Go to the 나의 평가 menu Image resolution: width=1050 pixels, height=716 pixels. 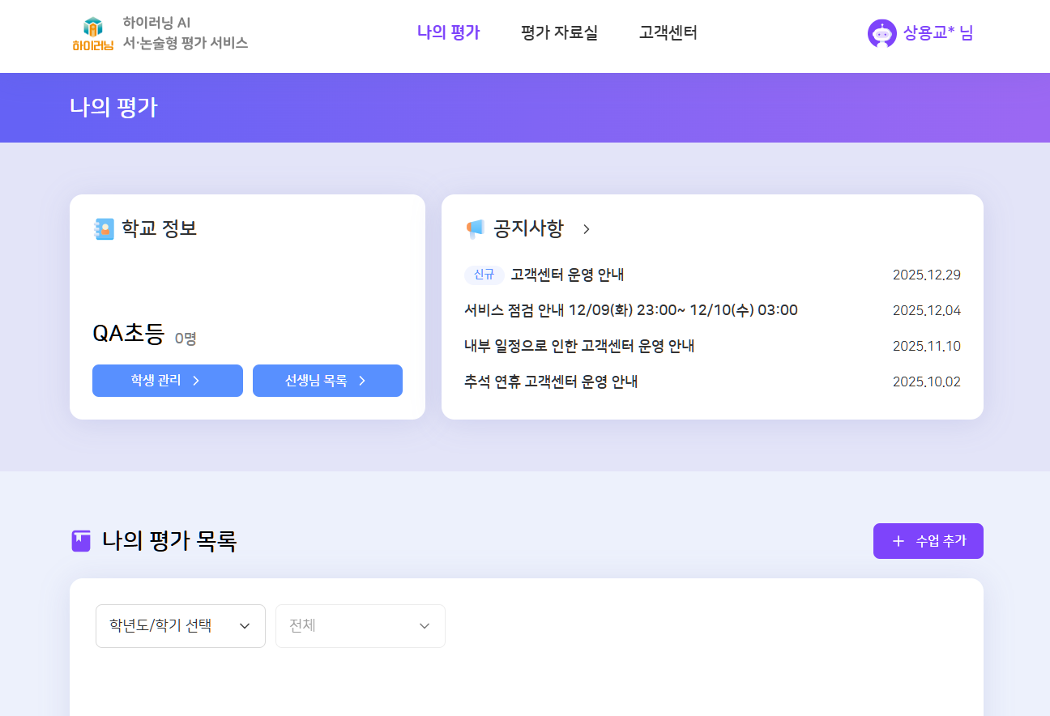[448, 33]
